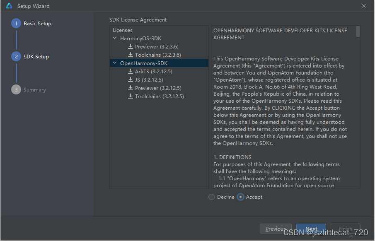The image size is (375, 241).
Task: Click the Previous button
Action: coord(276,229)
